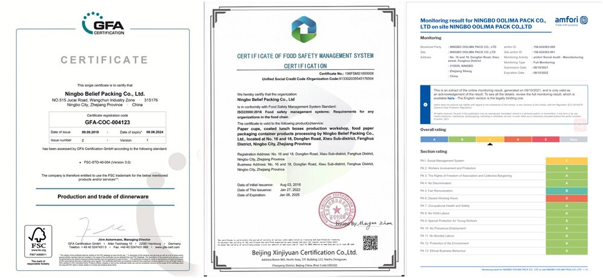
Task: Click 'PA 2: Workers Involvement and Protection' label
Action: [x=447, y=168]
